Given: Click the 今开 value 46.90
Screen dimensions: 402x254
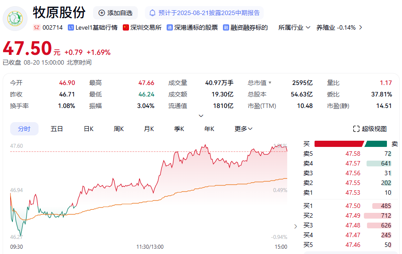Looking at the screenshot, I should [67, 83].
